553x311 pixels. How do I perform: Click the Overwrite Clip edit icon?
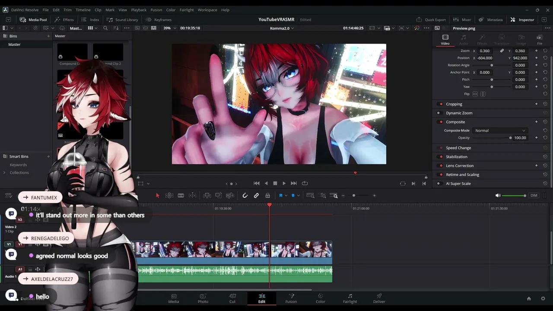[x=219, y=196]
